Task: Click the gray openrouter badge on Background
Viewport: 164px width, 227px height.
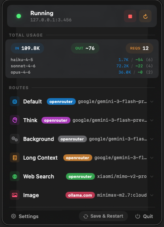Action: pyautogui.click(x=72, y=139)
